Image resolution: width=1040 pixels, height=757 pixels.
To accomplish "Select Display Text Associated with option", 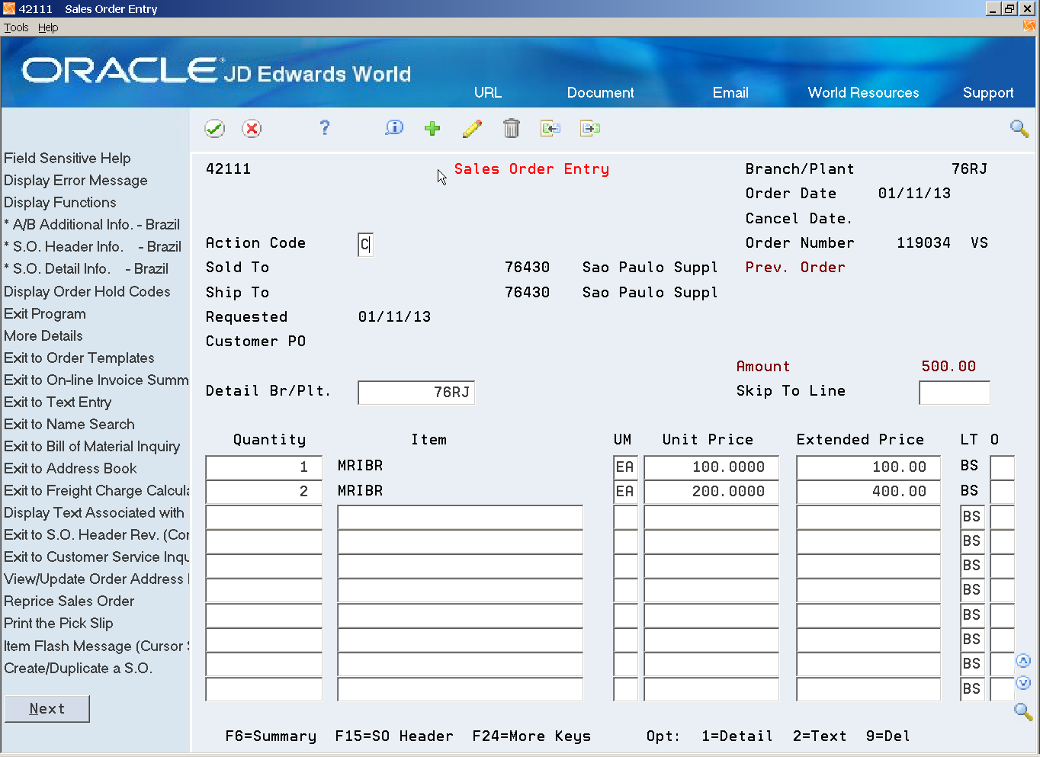I will pos(94,512).
